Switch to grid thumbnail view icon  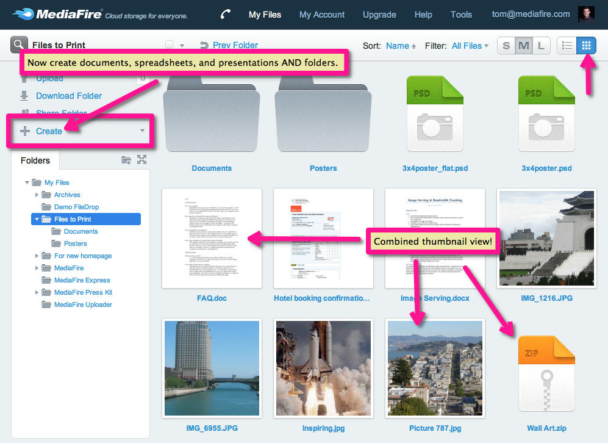[x=586, y=46]
